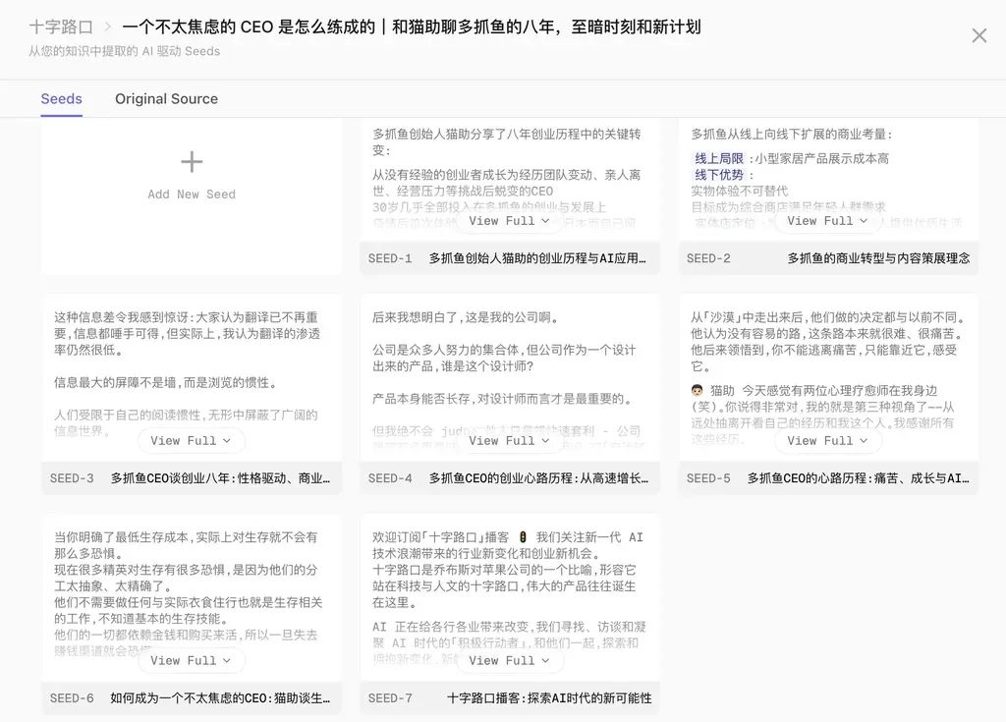Image resolution: width=1006 pixels, height=722 pixels.
Task: Go back to 十字路口 breadcrumb
Action: point(62,27)
